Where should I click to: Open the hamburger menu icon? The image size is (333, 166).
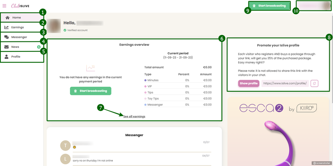(5, 6)
